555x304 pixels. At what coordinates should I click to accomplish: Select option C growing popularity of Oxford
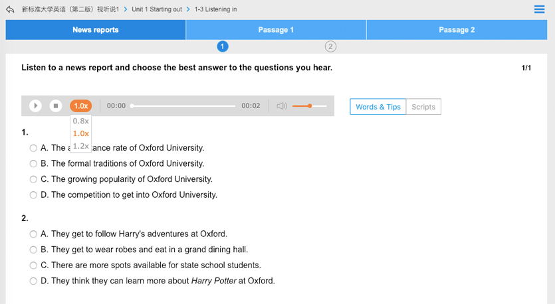[x=33, y=180]
